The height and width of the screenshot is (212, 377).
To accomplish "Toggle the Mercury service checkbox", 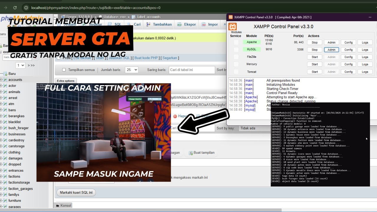I will pyautogui.click(x=236, y=64).
